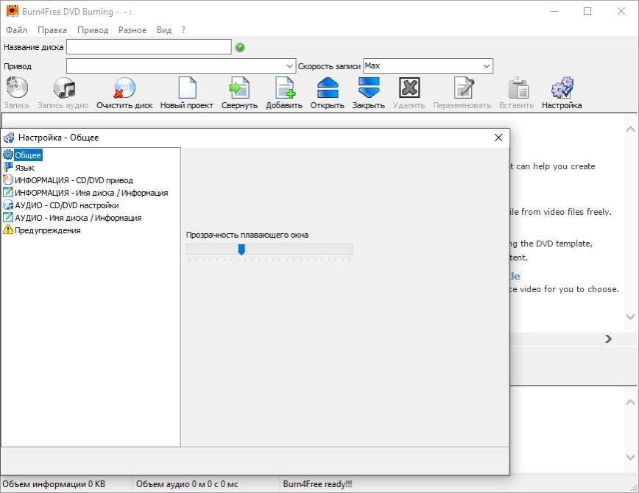Click up arrow of lower right scrollbar
Screen dimensions: 639x493
tap(630, 402)
